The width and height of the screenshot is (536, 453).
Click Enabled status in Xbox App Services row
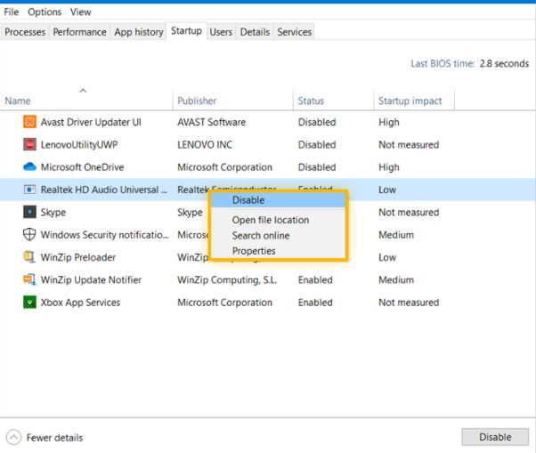coord(315,303)
